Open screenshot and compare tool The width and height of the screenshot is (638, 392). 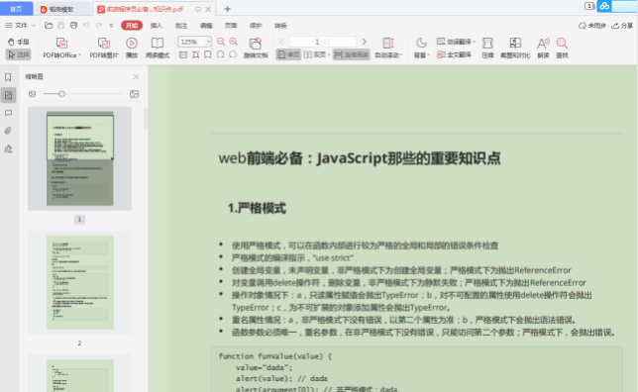[x=515, y=48]
